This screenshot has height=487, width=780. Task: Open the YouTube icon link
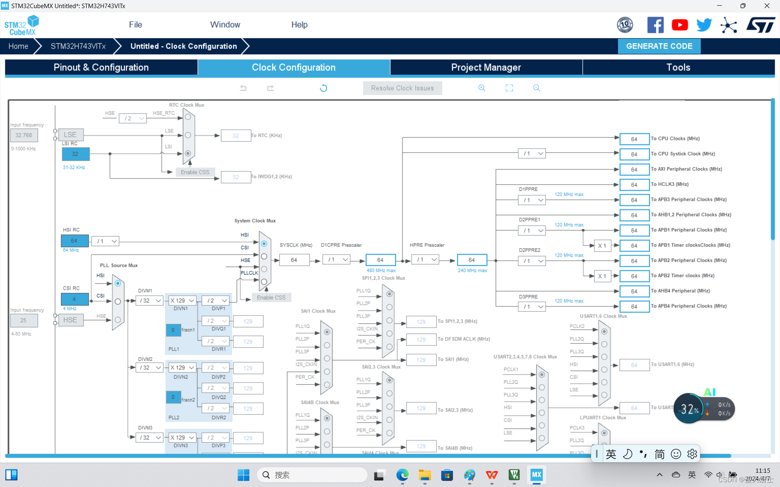coord(680,25)
